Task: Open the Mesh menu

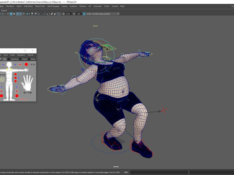Action: pyautogui.click(x=19, y=6)
